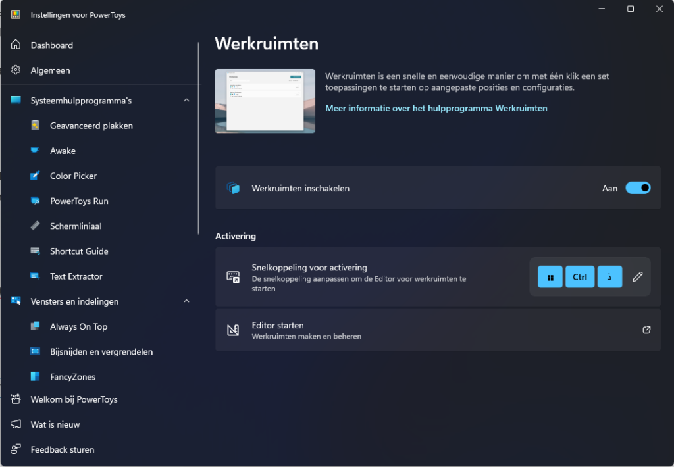Click the Werkruimten page heading
Screen dimensions: 674x467
click(x=267, y=44)
